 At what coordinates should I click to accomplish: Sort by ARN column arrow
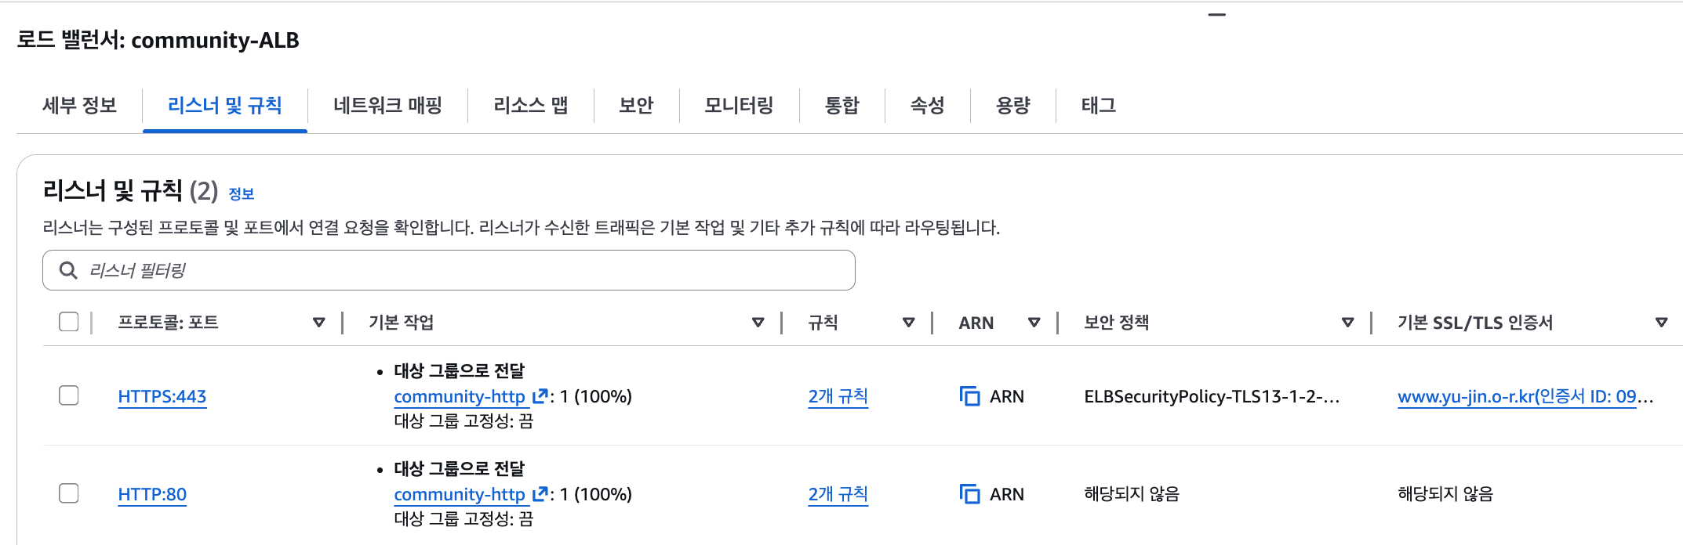pyautogui.click(x=1034, y=323)
